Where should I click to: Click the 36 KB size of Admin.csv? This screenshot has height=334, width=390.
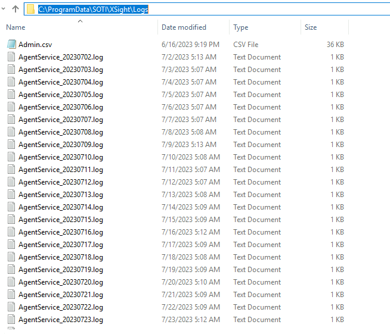pos(335,45)
